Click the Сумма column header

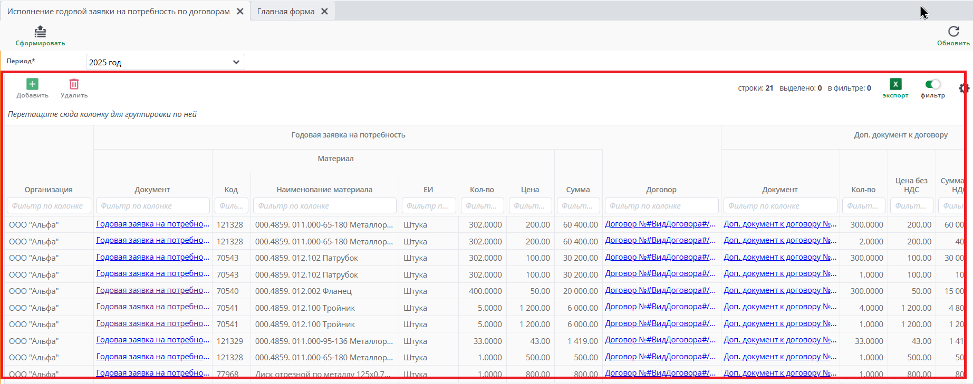577,190
